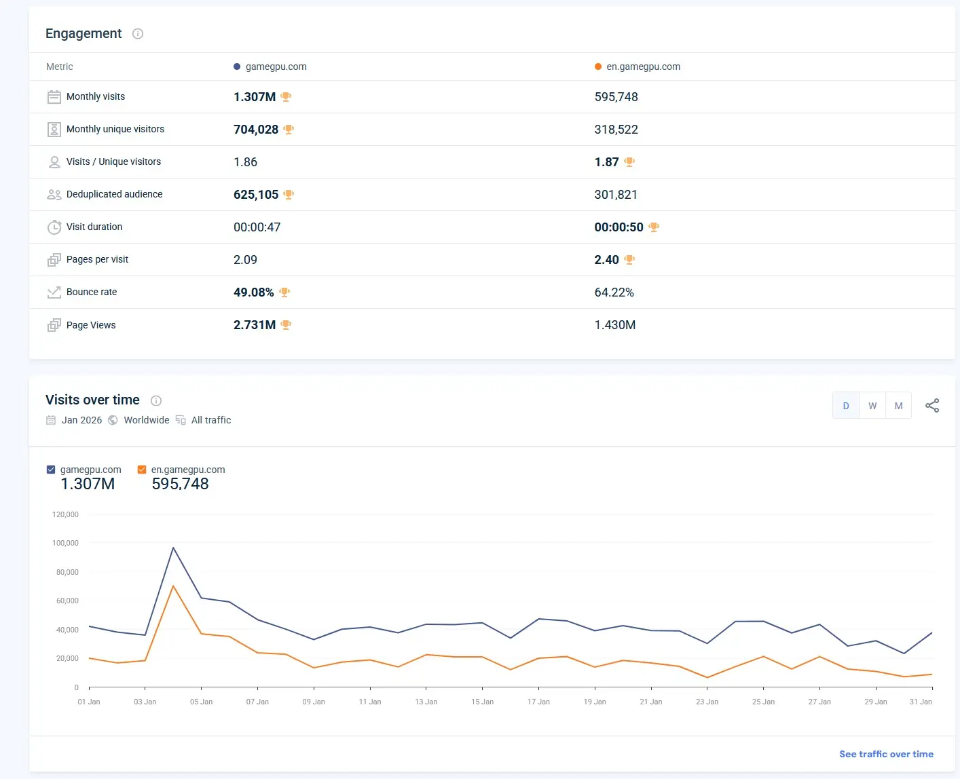
Task: Click trophy icon next to 1.307M
Action: coord(287,97)
